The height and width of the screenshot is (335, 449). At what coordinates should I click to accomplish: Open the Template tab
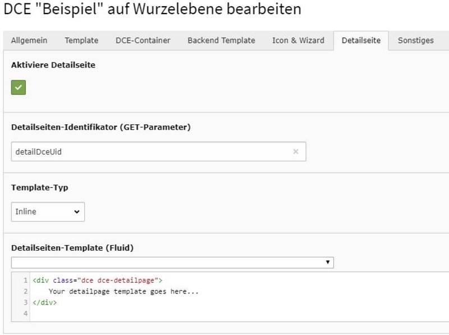(81, 40)
